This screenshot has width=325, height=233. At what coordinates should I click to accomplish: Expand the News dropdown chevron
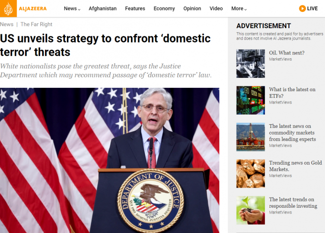point(79,10)
